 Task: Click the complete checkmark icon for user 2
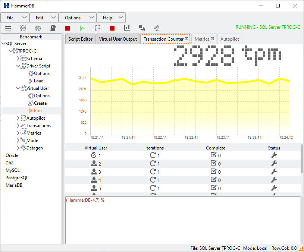click(x=213, y=163)
